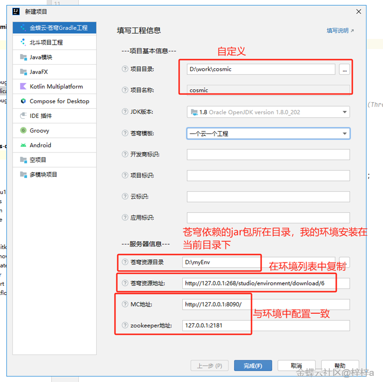
Task: Select Android project type
Action: [54, 145]
